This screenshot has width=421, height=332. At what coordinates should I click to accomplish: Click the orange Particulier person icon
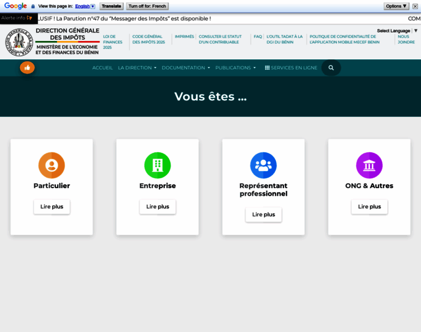click(52, 165)
